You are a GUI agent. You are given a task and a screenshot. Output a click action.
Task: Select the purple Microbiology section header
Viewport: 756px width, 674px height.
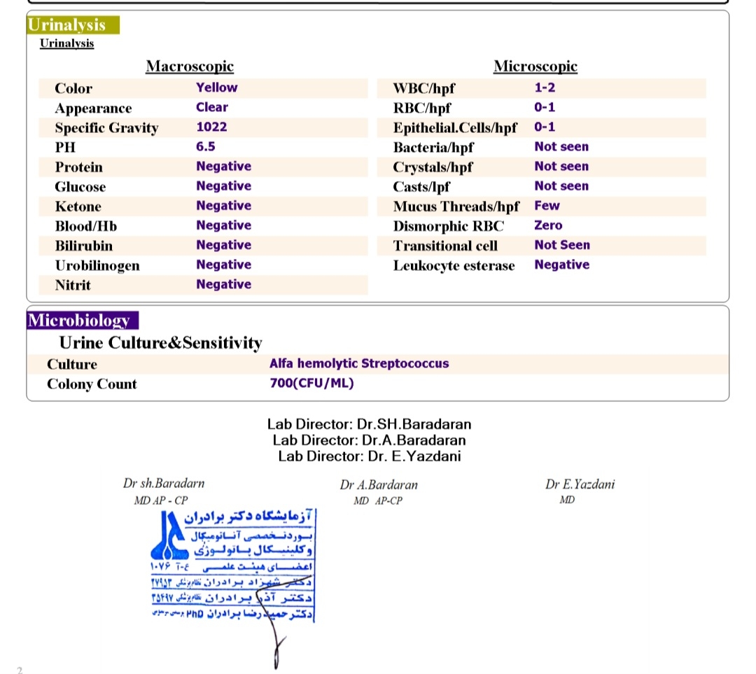pyautogui.click(x=82, y=321)
